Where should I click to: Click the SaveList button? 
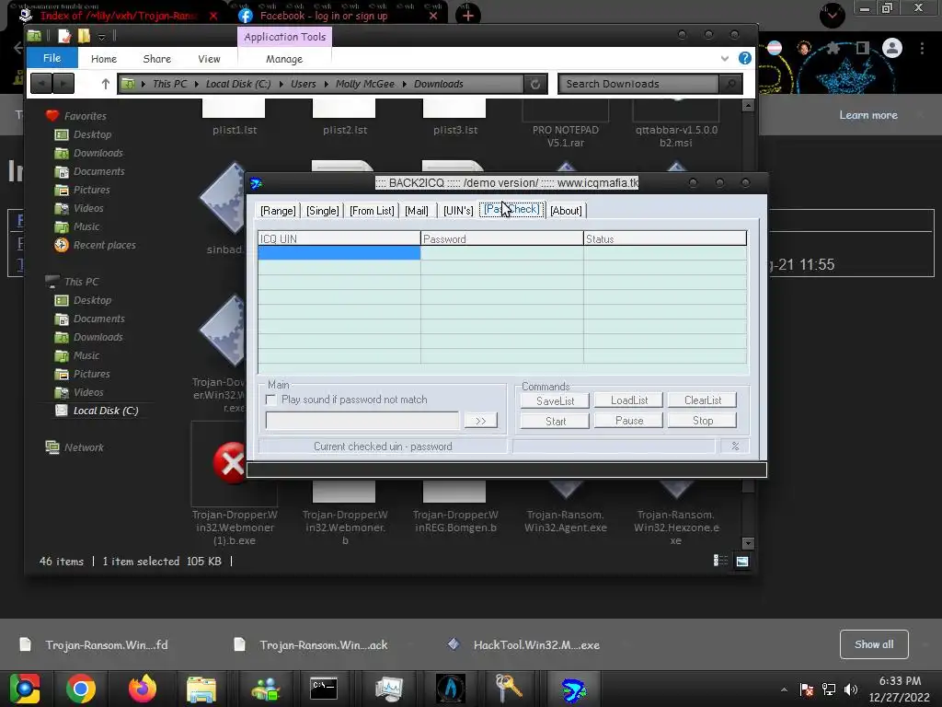tap(555, 401)
